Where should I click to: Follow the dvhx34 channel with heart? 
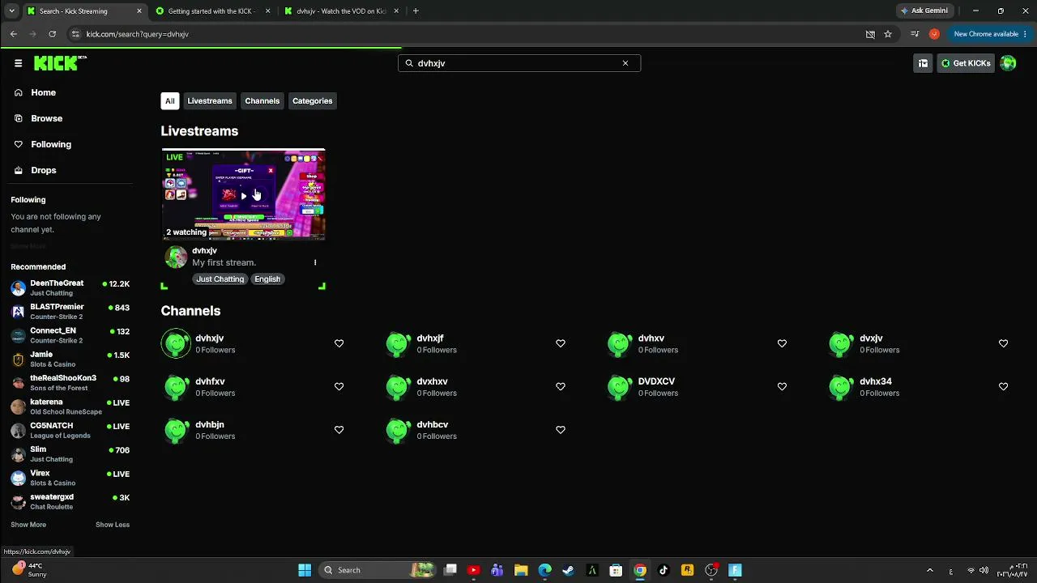[x=1003, y=386]
